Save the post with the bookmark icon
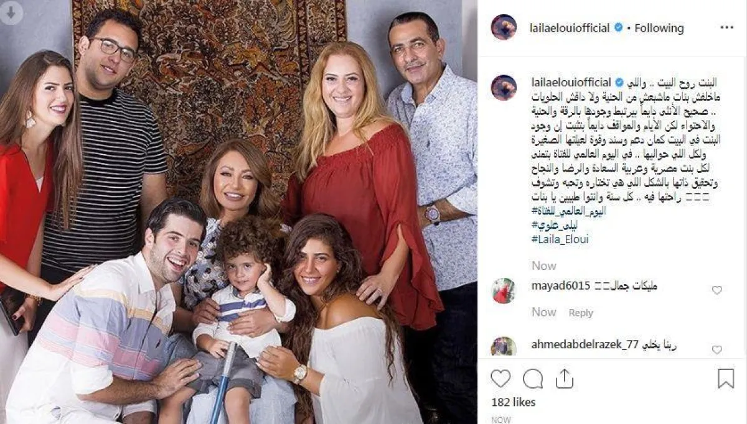Image resolution: width=747 pixels, height=424 pixels. tap(726, 378)
